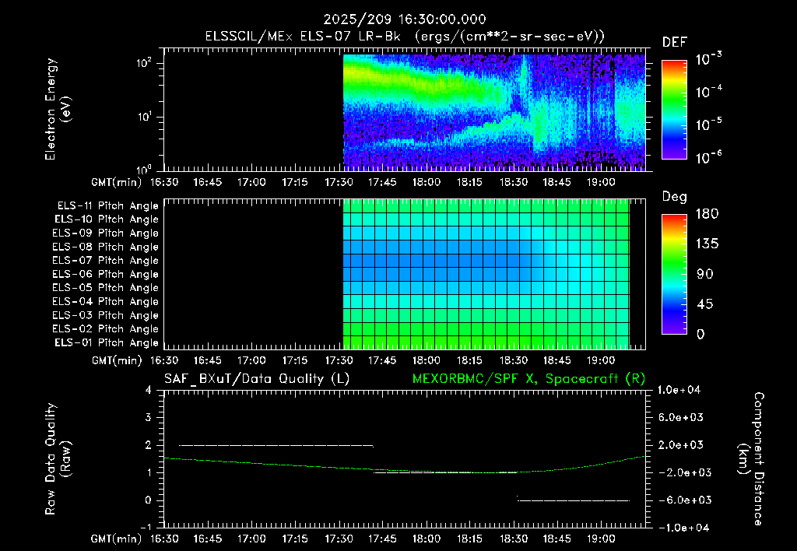Screen dimensions: 797x551
Task: Click the quality level 2 line segment
Action: pyautogui.click(x=276, y=446)
